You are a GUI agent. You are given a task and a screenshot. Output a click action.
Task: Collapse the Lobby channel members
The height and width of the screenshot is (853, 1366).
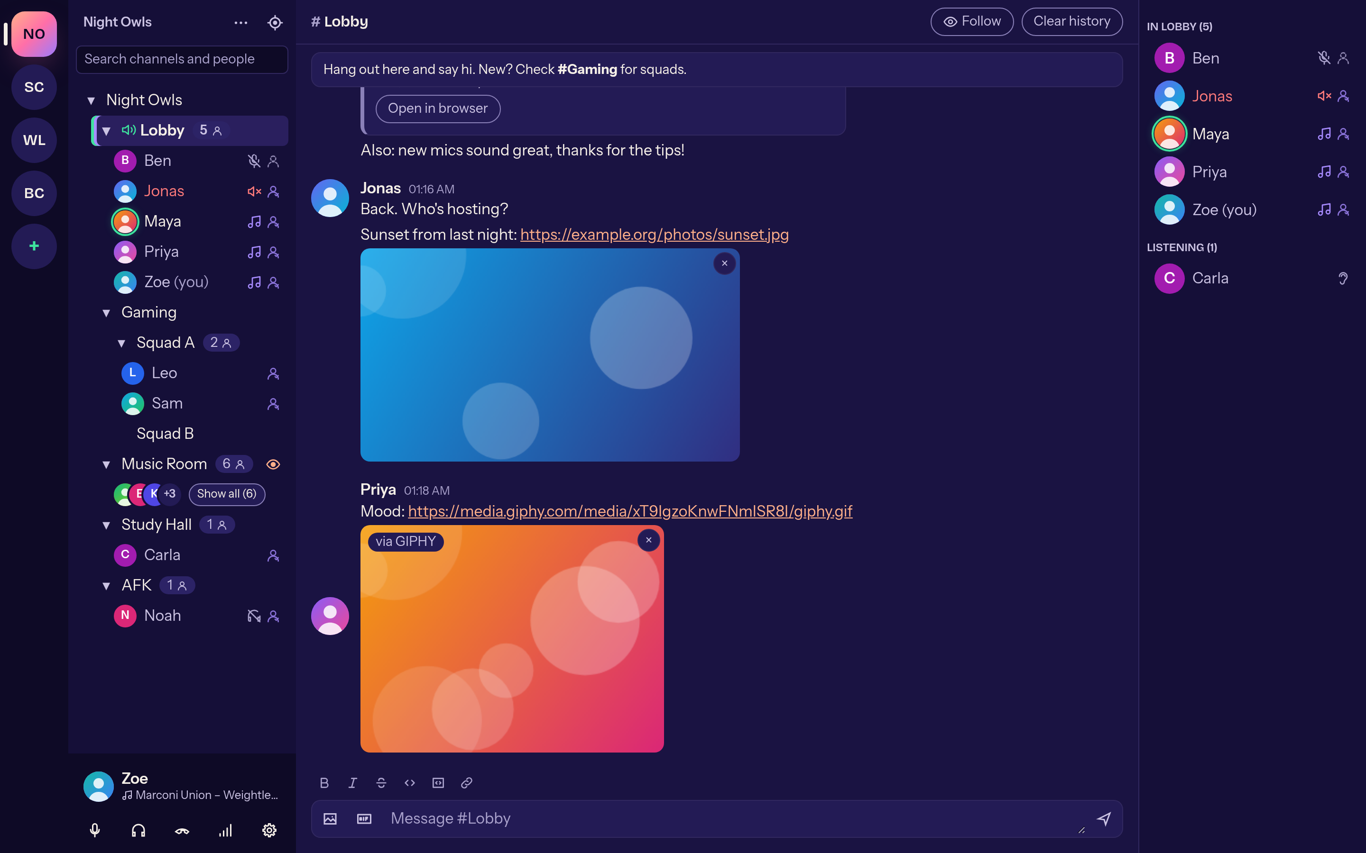106,131
